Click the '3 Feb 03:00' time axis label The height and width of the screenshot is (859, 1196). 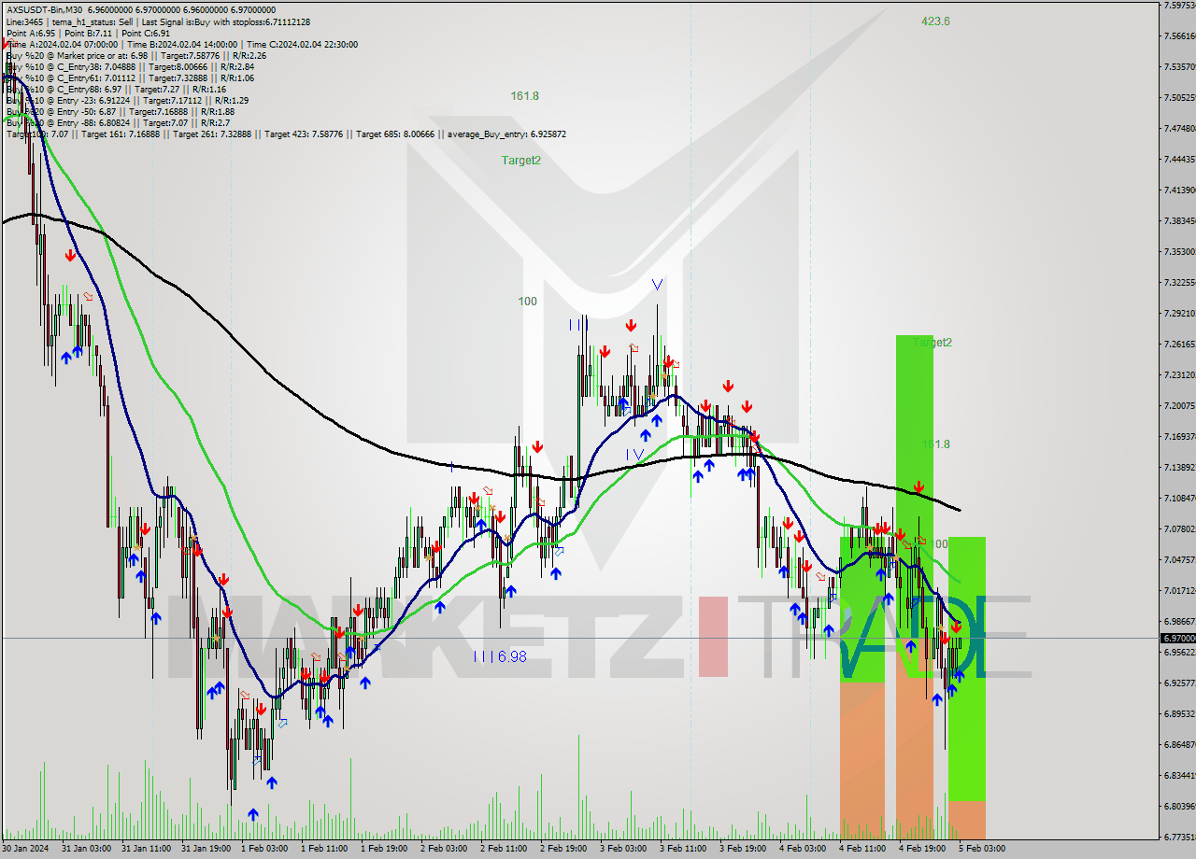(623, 849)
